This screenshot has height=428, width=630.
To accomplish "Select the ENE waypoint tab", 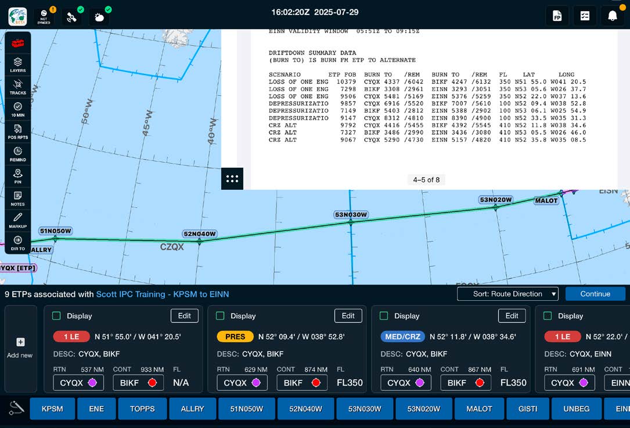I will coord(96,409).
